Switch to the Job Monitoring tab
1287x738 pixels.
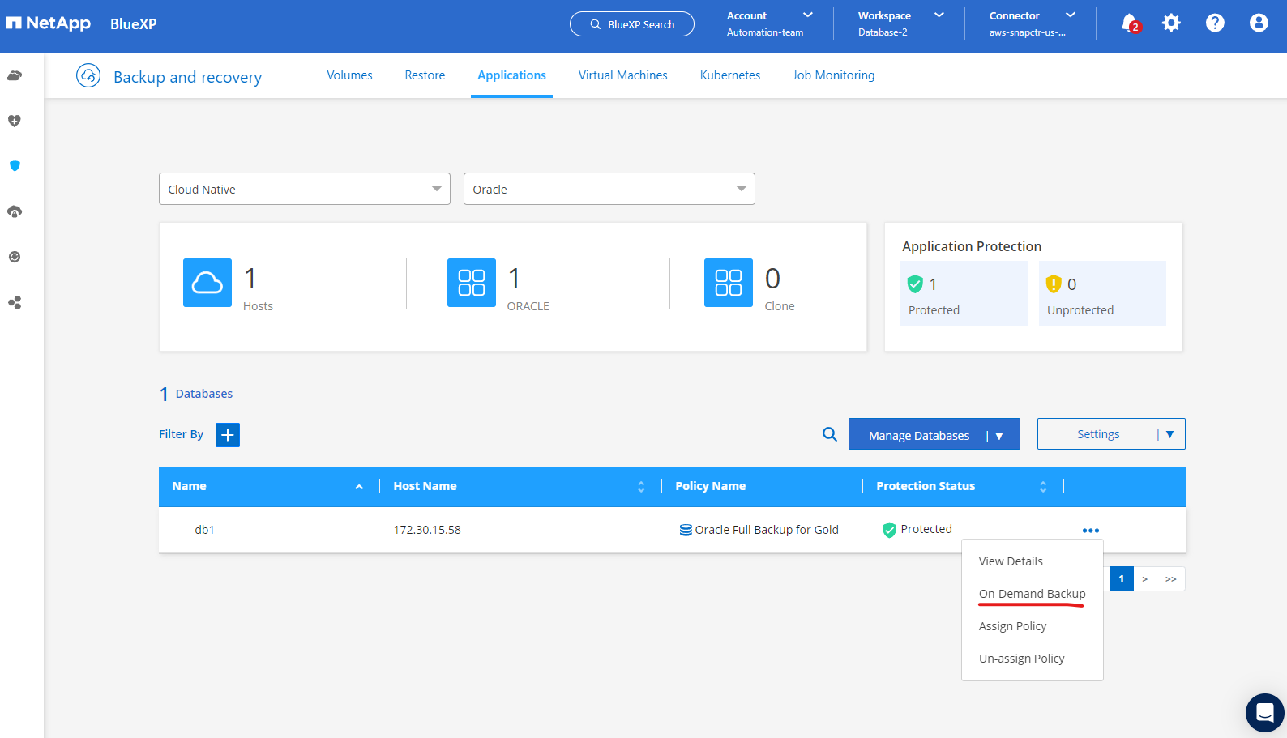coord(833,75)
